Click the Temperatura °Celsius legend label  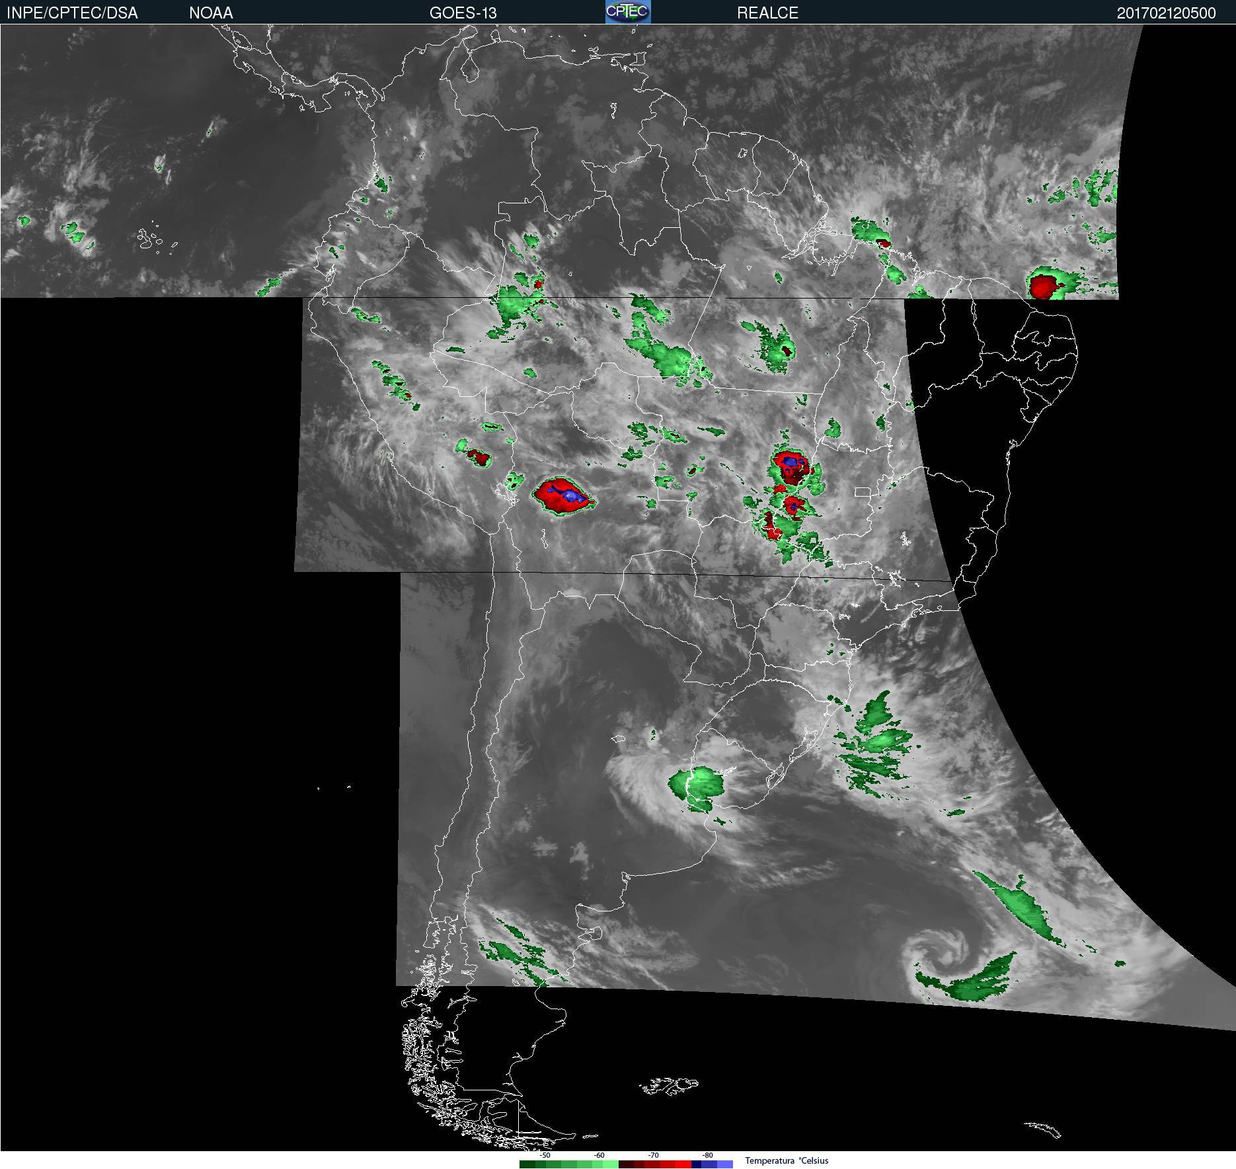click(787, 1161)
